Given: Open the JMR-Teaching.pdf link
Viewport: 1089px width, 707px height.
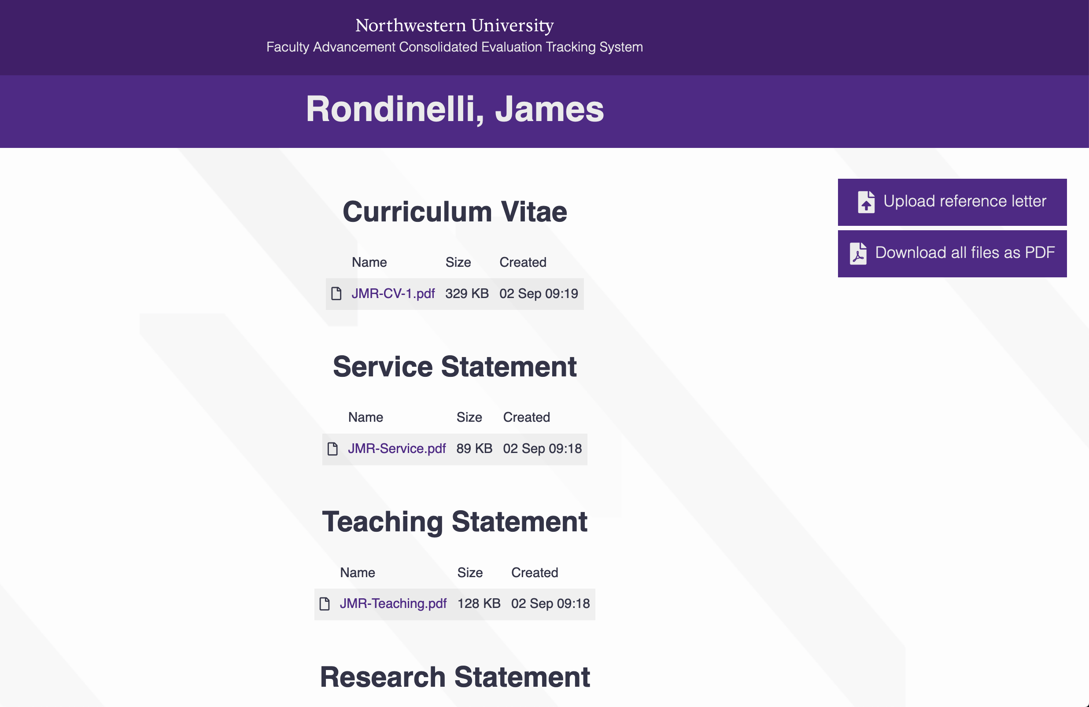Looking at the screenshot, I should (393, 604).
